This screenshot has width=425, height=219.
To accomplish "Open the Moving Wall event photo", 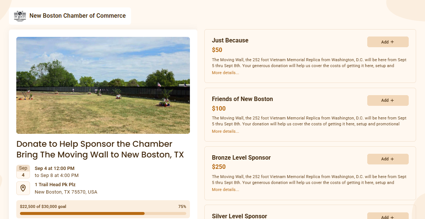I will (103, 85).
